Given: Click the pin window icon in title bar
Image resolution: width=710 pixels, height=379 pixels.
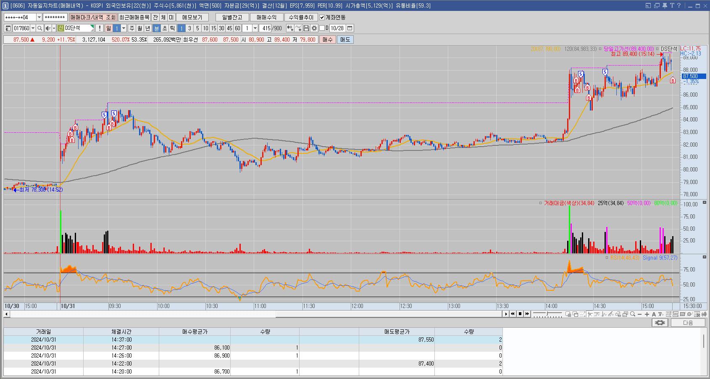Looking at the screenshot, I should click(x=664, y=5).
